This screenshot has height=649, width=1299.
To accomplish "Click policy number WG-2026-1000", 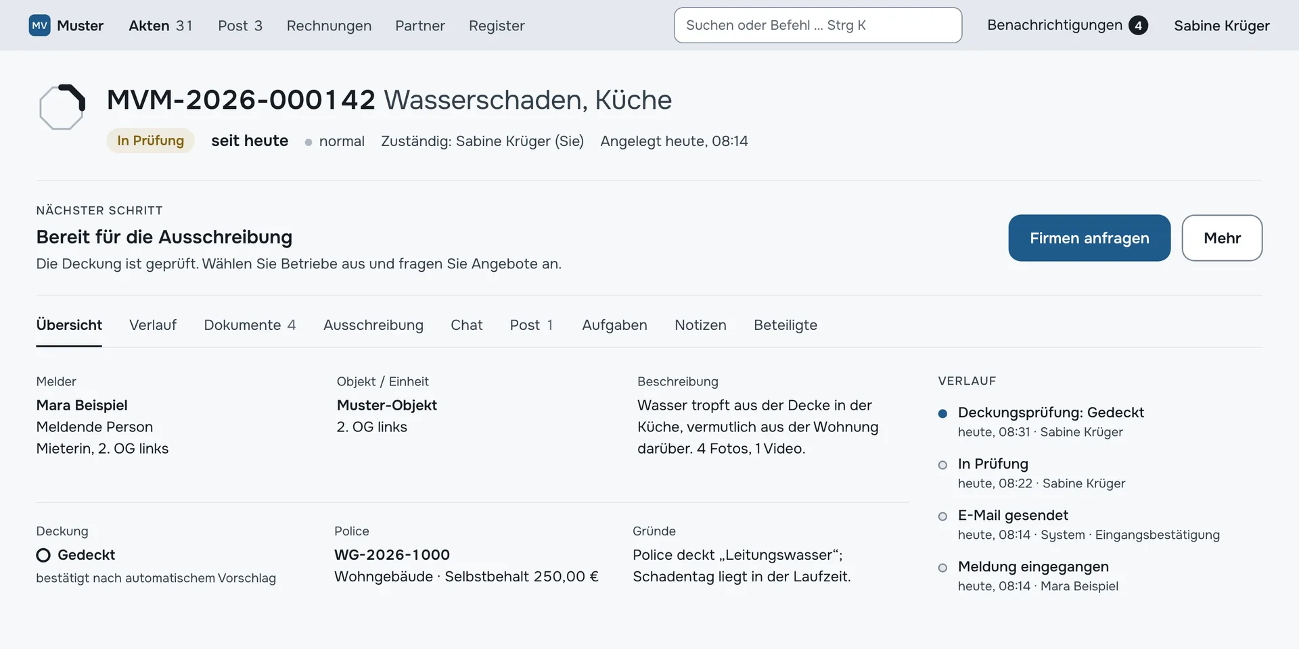I will 392,555.
